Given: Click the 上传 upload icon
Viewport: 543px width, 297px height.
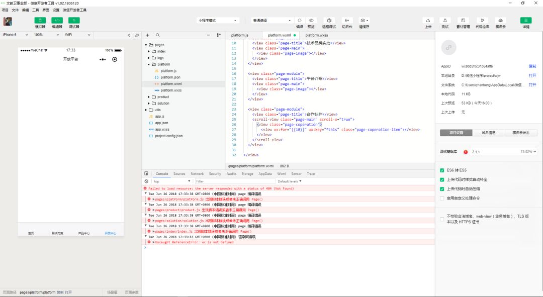Looking at the screenshot, I should pos(428,21).
